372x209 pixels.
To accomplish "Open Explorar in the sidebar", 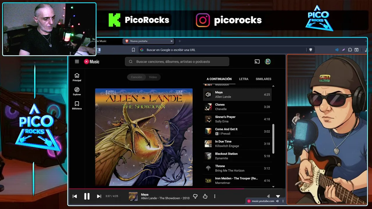I will click(x=77, y=91).
